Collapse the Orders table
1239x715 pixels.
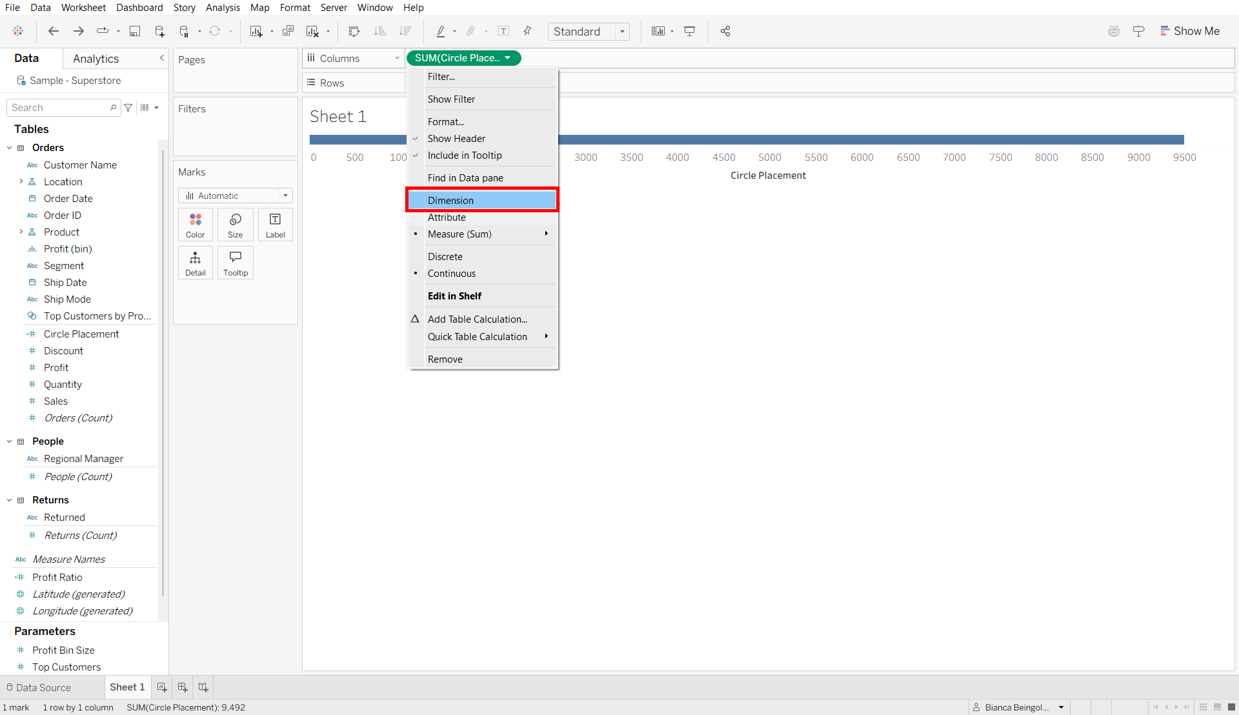[10, 148]
